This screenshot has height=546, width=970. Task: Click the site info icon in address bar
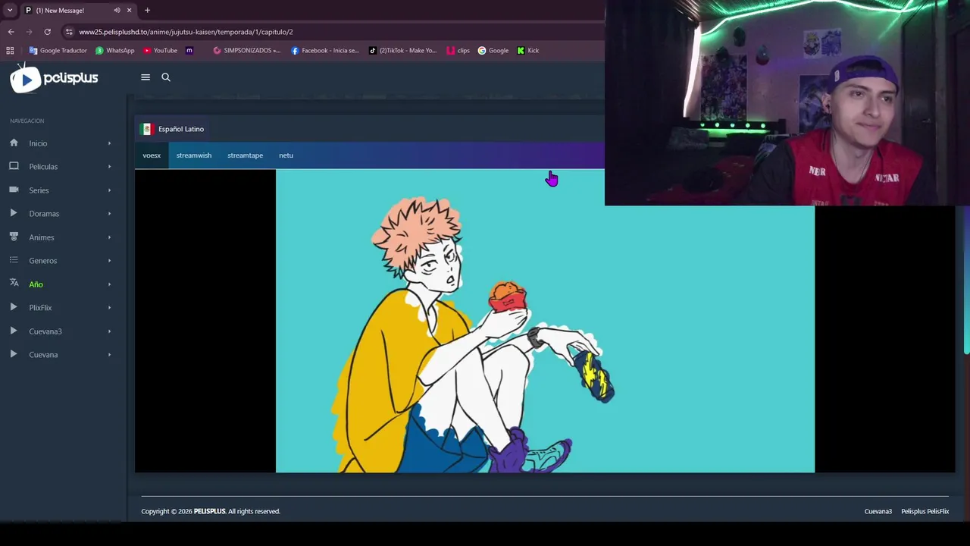[69, 32]
